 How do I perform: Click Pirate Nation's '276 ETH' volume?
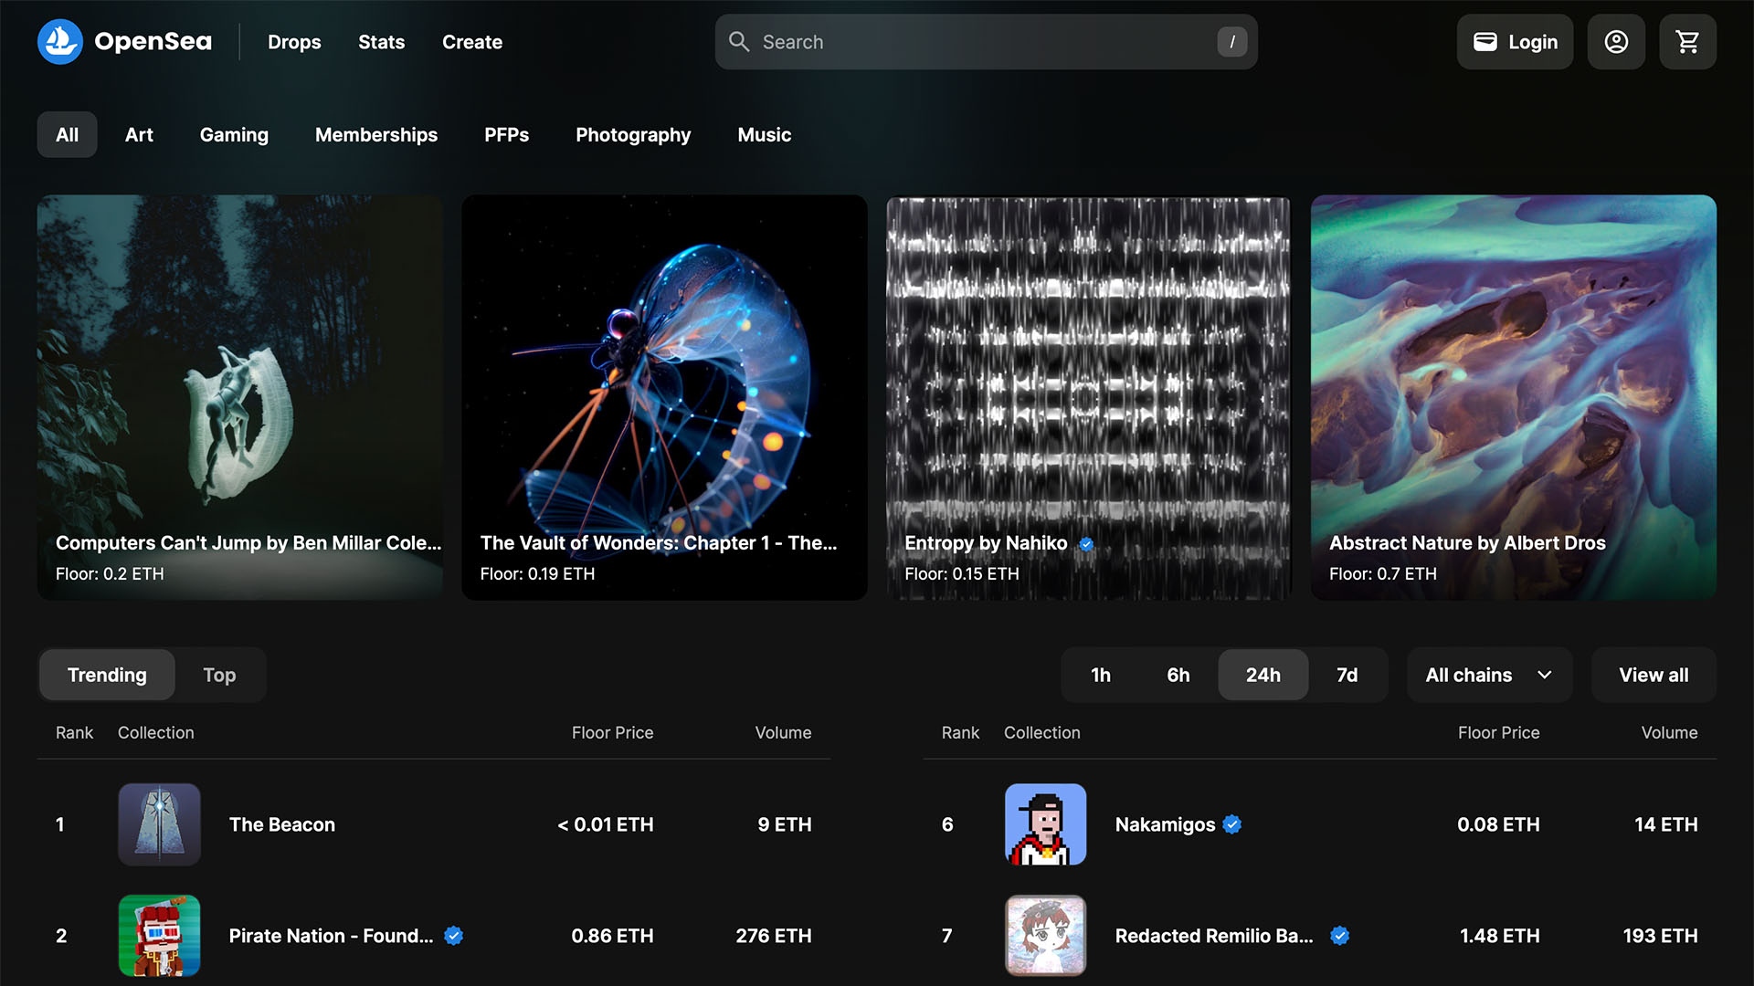[774, 936]
